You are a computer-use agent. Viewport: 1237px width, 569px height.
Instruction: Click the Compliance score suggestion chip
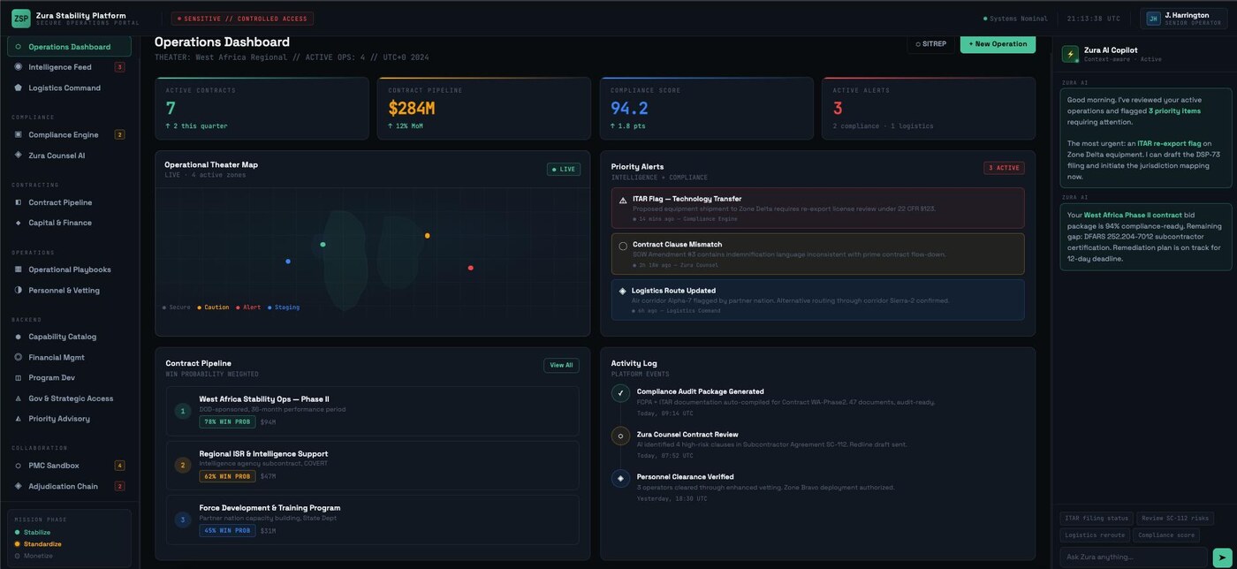pyautogui.click(x=1166, y=535)
